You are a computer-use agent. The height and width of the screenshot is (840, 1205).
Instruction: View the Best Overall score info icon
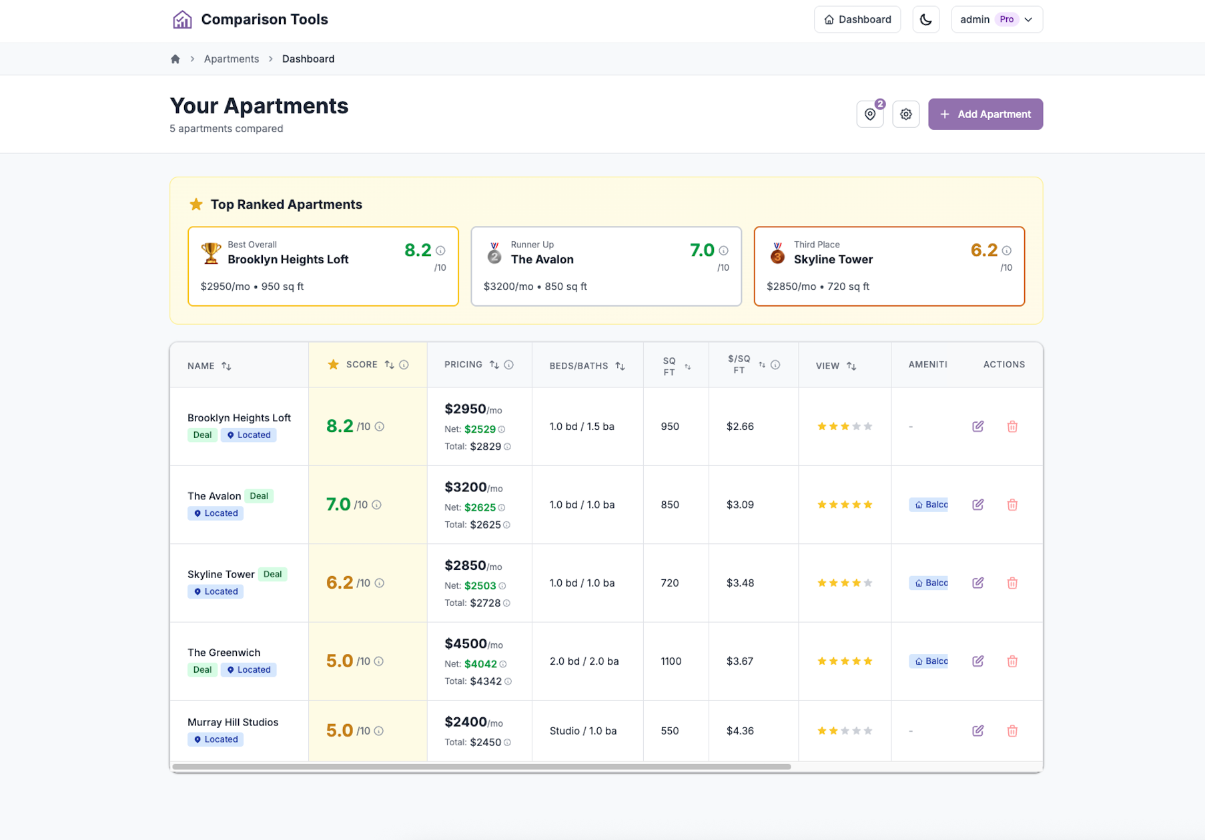[439, 251]
